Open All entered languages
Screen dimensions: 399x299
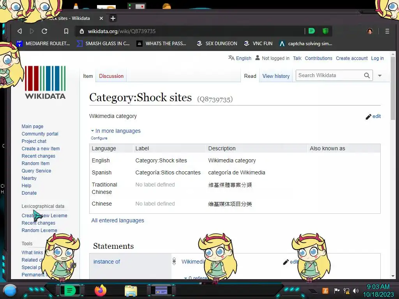click(x=118, y=220)
